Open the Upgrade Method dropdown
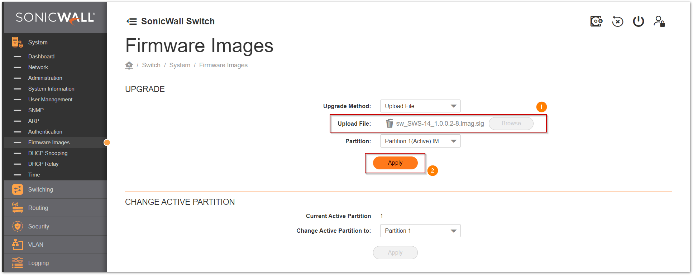The image size is (693, 275). click(420, 106)
